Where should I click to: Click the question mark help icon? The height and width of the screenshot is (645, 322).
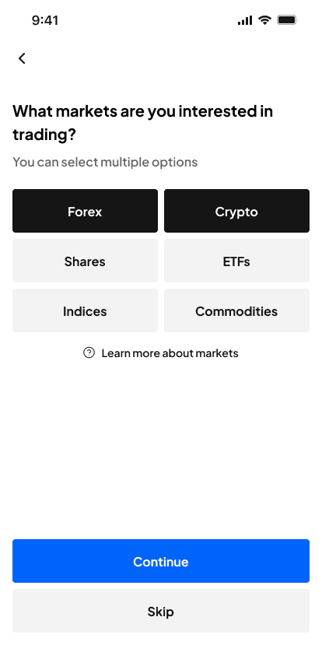pos(89,352)
